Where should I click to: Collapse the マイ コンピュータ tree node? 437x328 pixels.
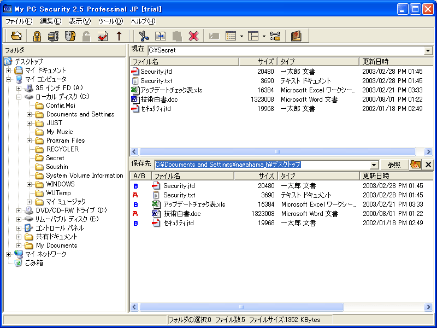(x=8, y=79)
